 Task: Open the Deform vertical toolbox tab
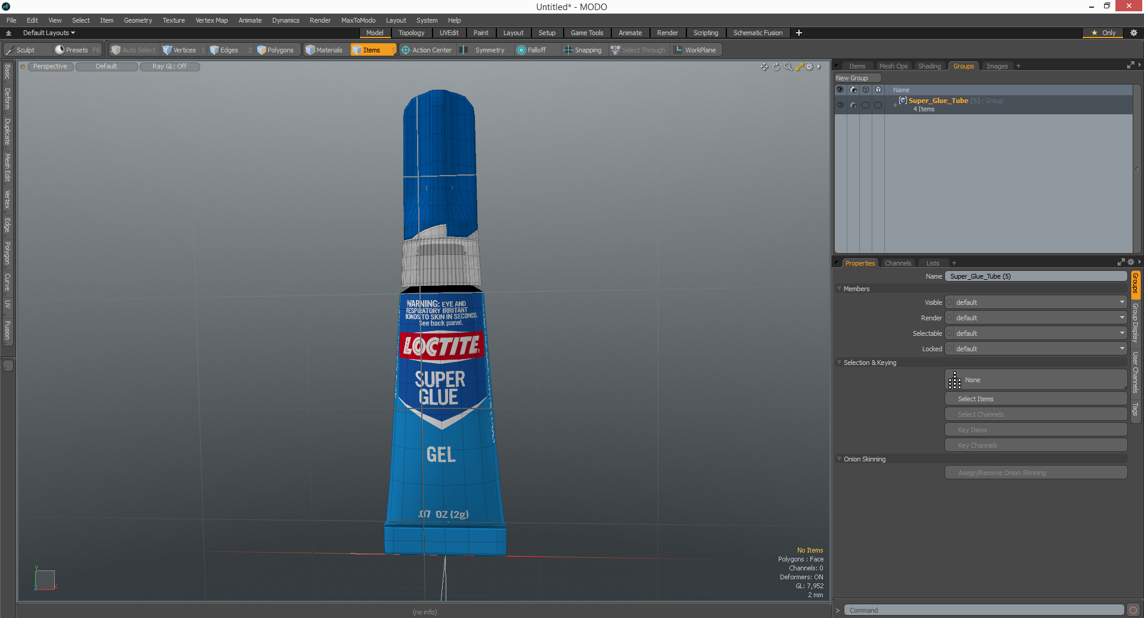(8, 99)
